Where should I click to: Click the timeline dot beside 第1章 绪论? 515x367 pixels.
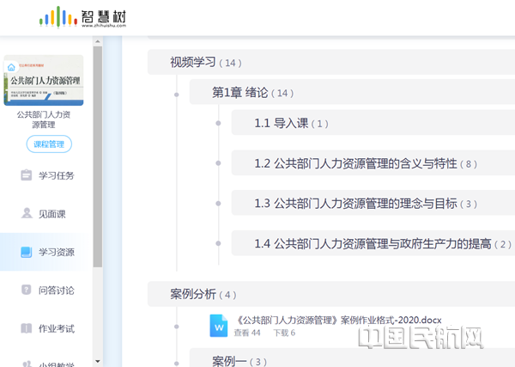pos(176,95)
